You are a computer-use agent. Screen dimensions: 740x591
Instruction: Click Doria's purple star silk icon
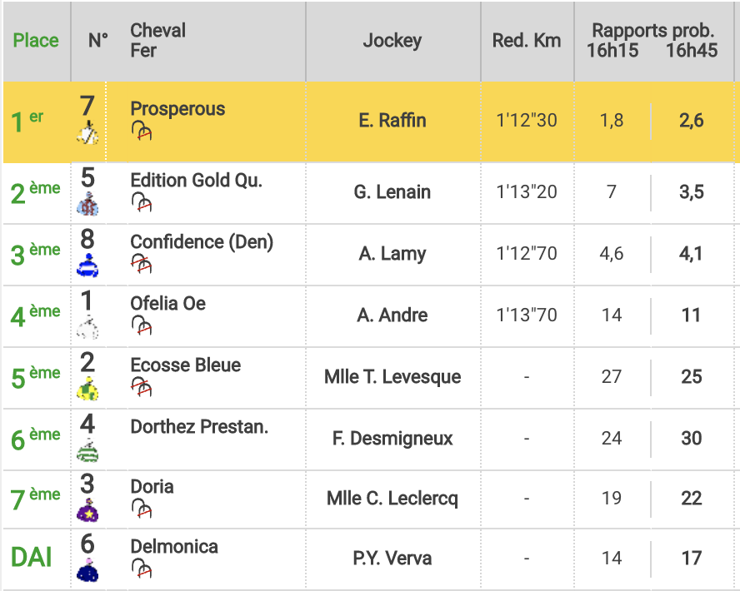point(87,510)
